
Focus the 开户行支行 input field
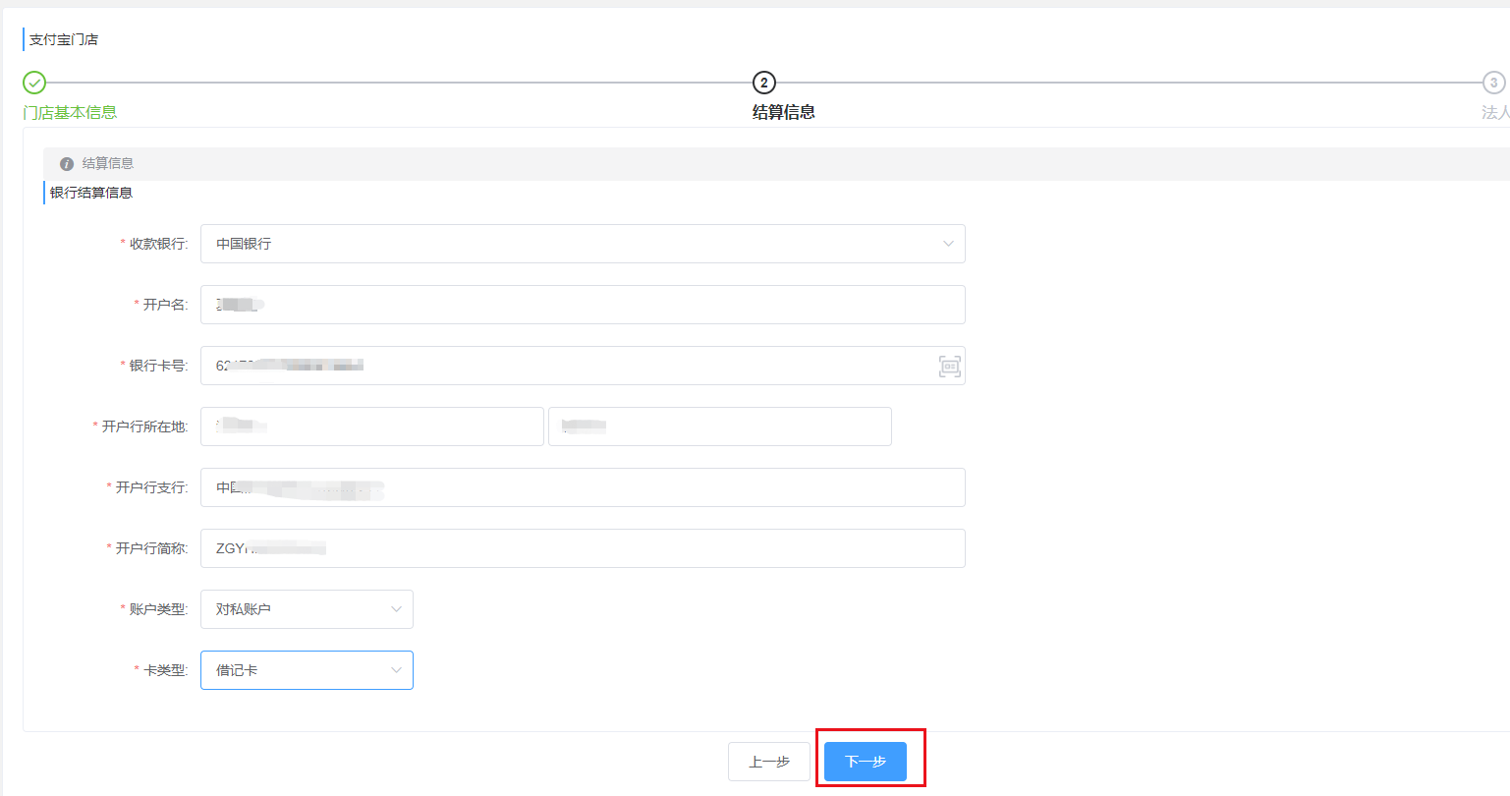(583, 487)
